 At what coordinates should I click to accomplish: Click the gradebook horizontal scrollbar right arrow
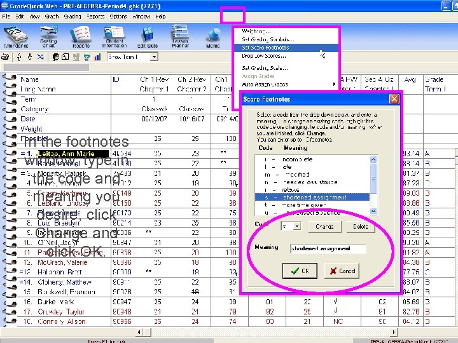click(x=394, y=332)
